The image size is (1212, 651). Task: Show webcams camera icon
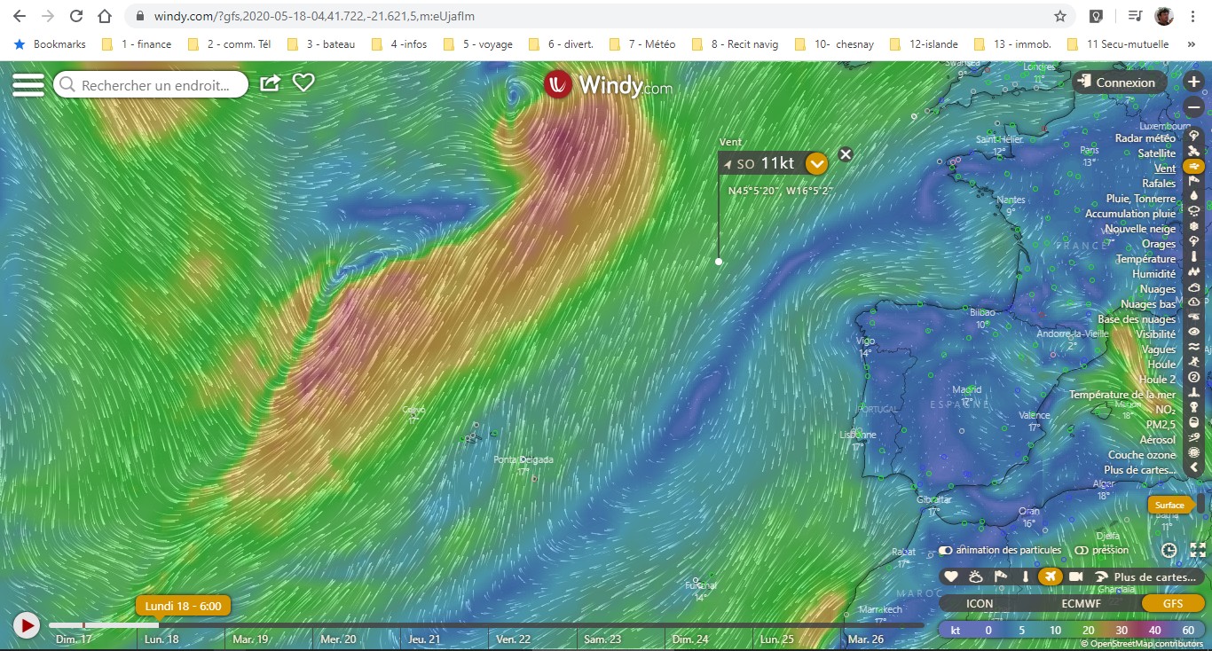[1076, 576]
